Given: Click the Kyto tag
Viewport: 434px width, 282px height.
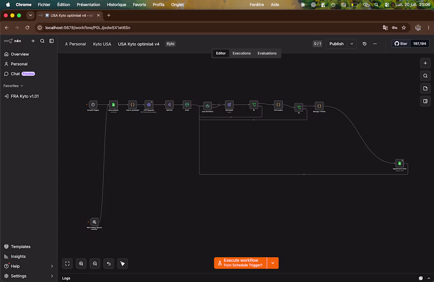Looking at the screenshot, I should [170, 44].
